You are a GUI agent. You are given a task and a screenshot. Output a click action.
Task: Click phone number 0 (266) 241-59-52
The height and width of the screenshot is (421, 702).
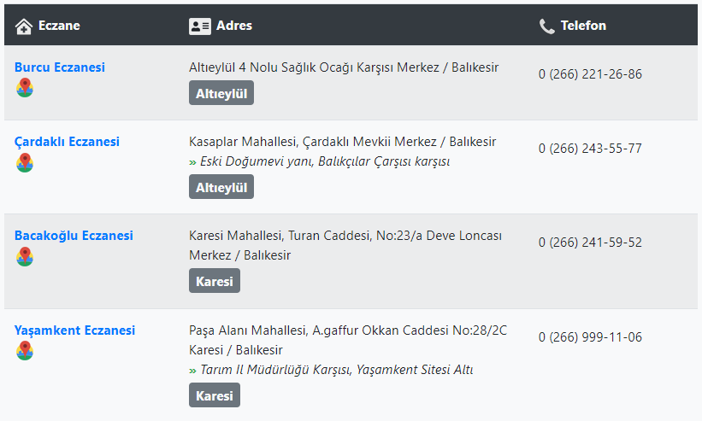point(590,243)
